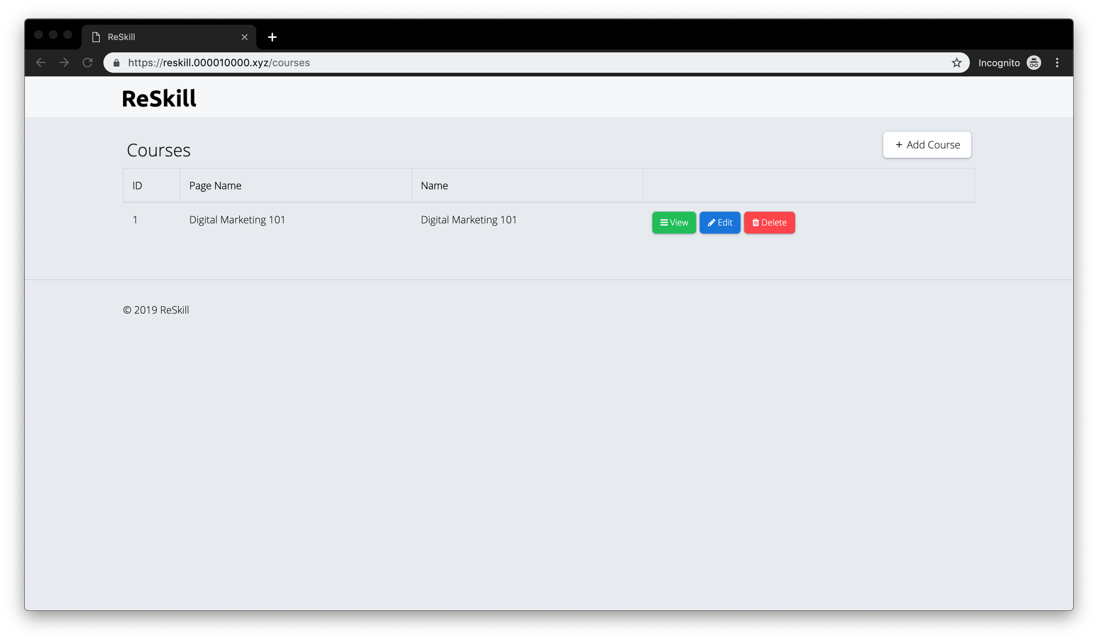Reload the page with the refresh icon

(88, 63)
